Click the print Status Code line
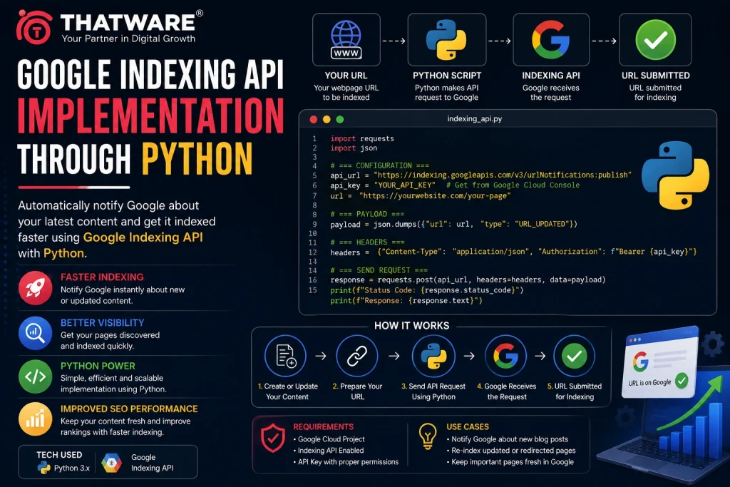This screenshot has width=730, height=487. point(427,290)
